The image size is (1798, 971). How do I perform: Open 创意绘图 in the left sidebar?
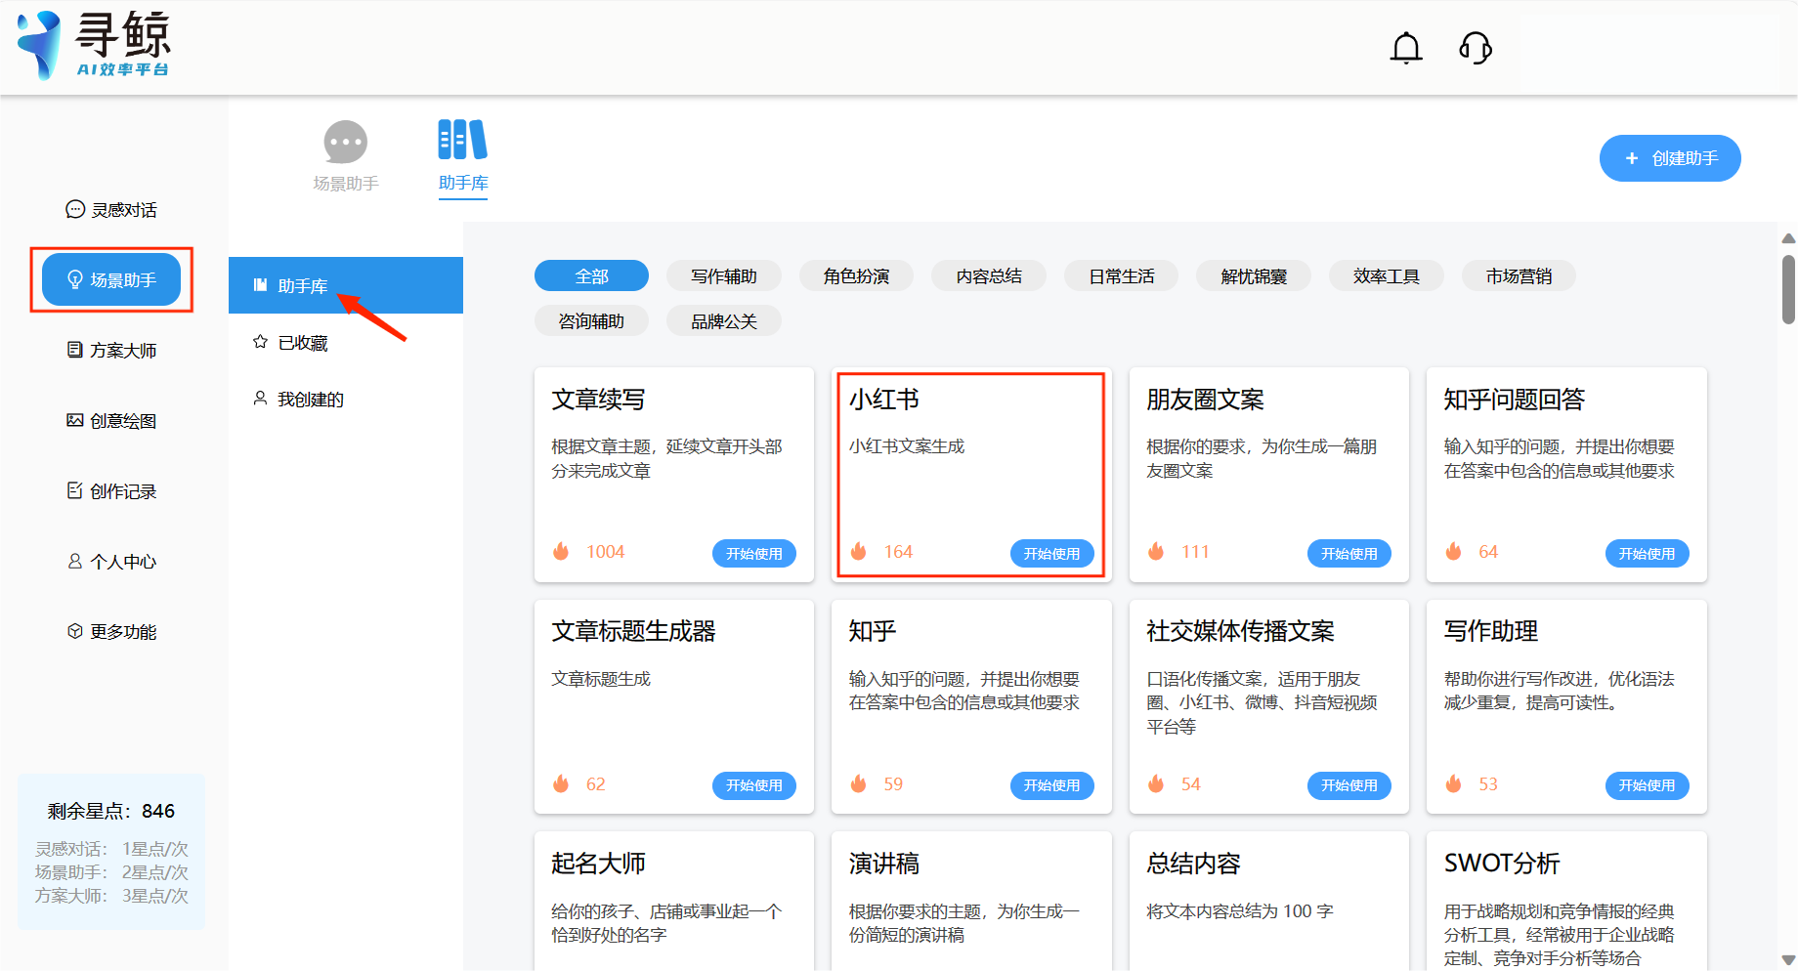pyautogui.click(x=111, y=421)
